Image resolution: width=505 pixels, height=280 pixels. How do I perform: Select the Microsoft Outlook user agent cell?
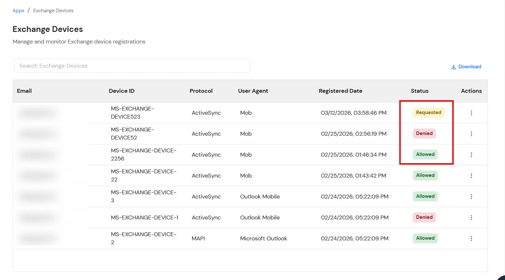263,238
